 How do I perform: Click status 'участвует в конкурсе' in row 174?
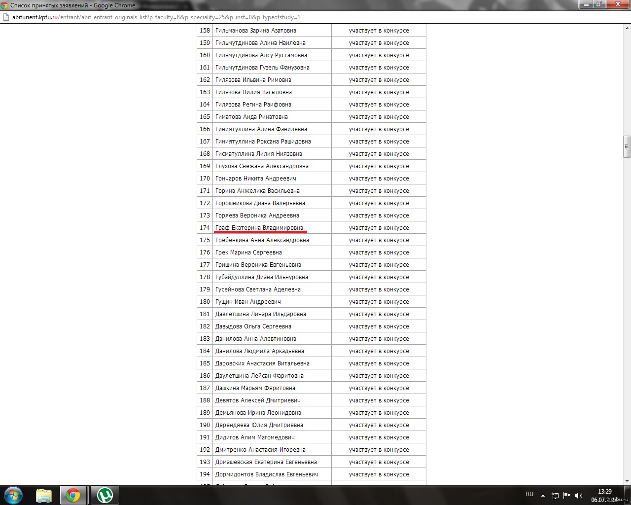click(379, 228)
